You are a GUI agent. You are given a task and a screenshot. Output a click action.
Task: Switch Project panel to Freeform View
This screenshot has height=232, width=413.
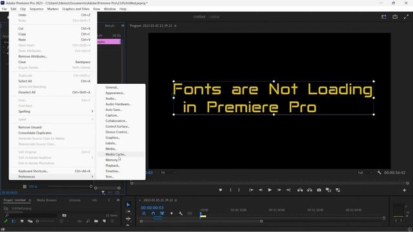(x=30, y=221)
